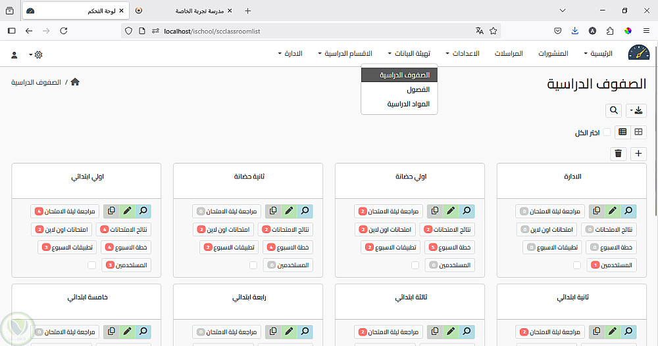
Task: Open the export download icon button
Action: tap(636, 110)
